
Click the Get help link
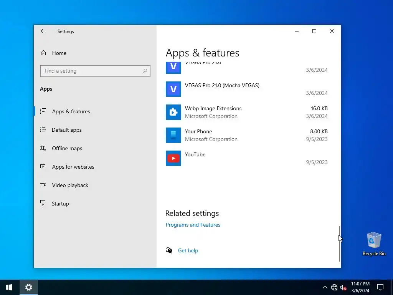[188, 250]
